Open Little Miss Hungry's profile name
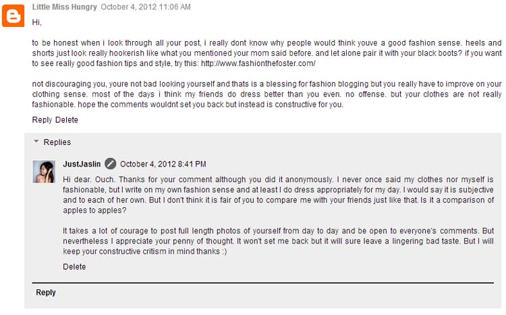The height and width of the screenshot is (315, 506). (64, 7)
